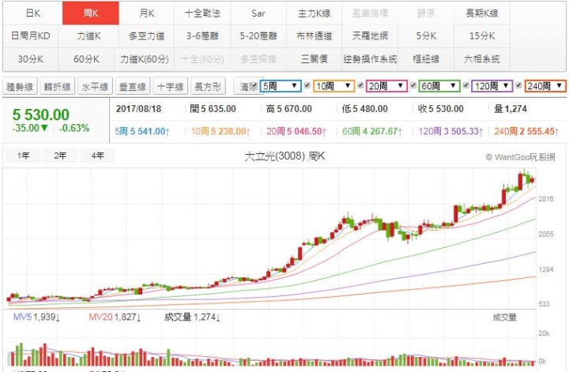
Task: Activate the 垂直線 vertical line tool
Action: click(x=132, y=87)
